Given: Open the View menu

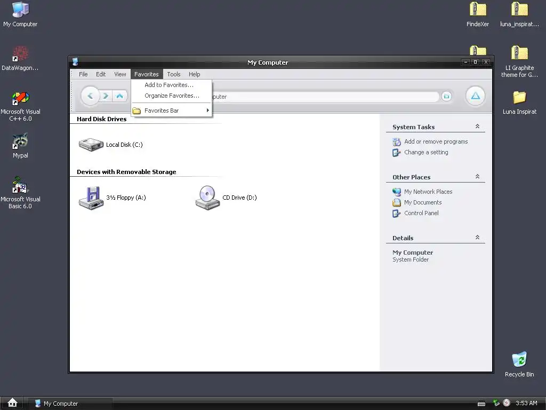Looking at the screenshot, I should coord(120,74).
